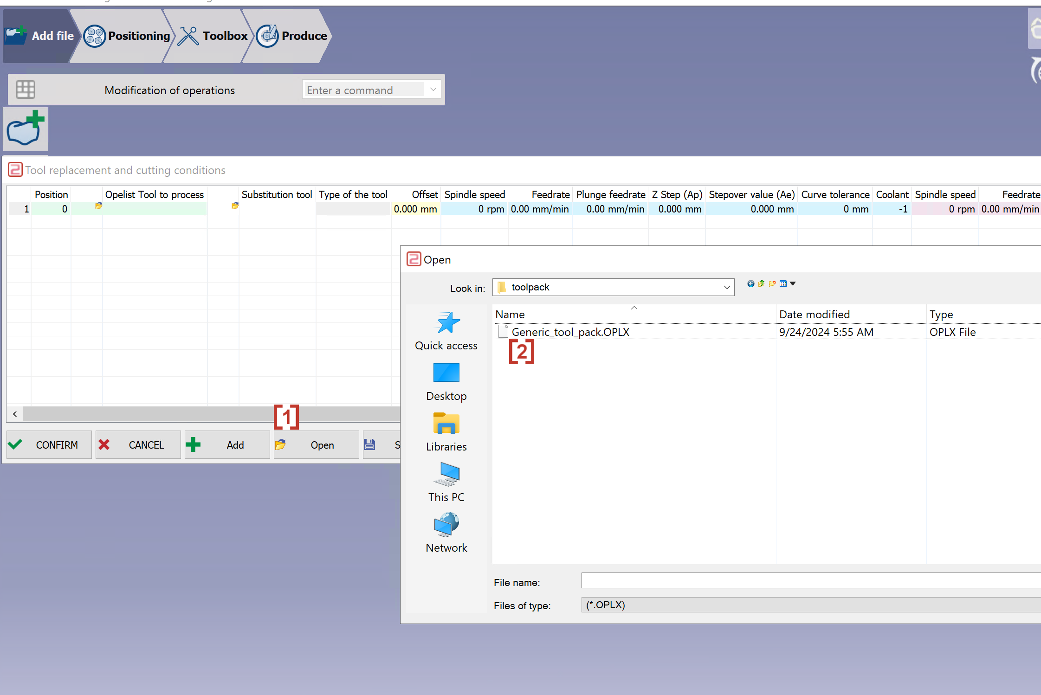Viewport: 1041px width, 695px height.
Task: Open the grid menu icon beside Modification of operations
Action: tap(26, 90)
